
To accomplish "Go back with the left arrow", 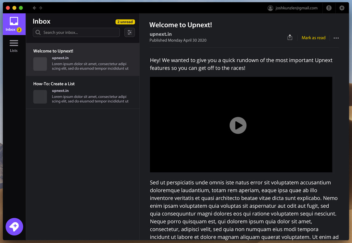I will [34, 8].
